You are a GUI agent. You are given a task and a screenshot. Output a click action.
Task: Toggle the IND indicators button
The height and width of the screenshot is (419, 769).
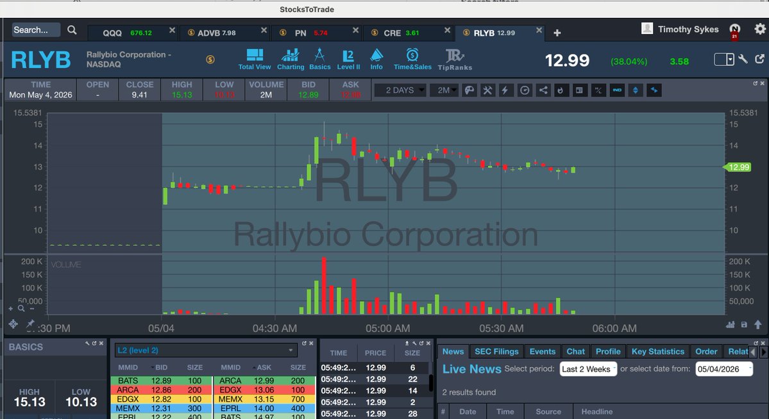point(617,90)
